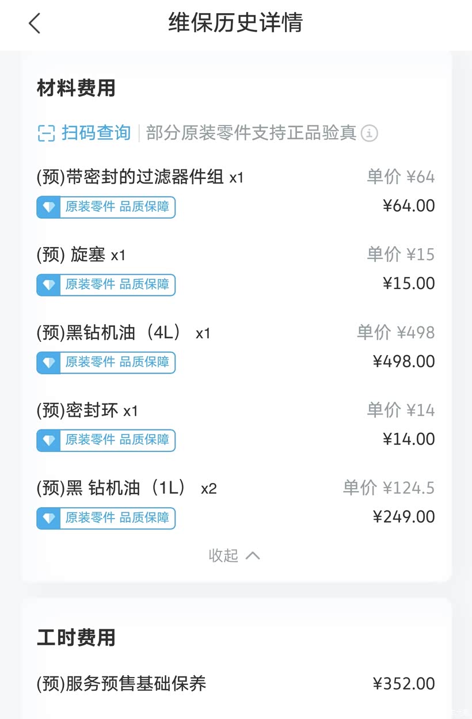The width and height of the screenshot is (472, 719).
Task: Tap diamond icon under 1L oil item
Action: 49,518
